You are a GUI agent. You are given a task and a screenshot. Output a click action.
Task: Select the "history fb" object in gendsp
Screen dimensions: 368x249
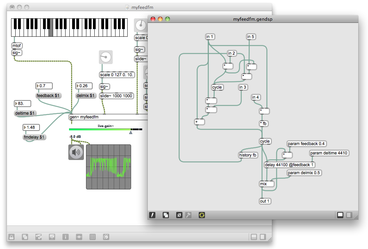[248, 155]
